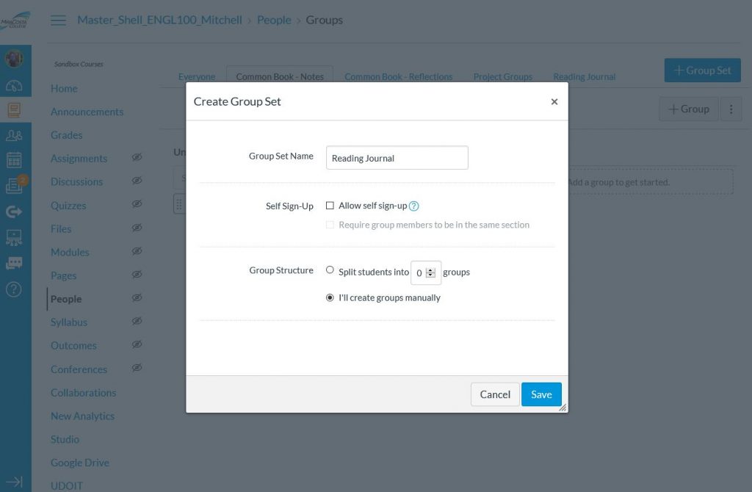
Task: Click the MiraCosta College logo
Action: [15, 21]
